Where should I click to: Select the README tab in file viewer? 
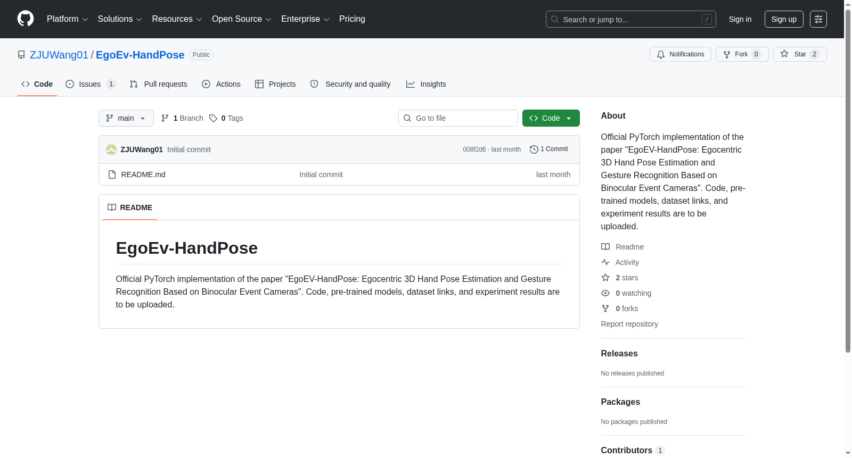(130, 207)
